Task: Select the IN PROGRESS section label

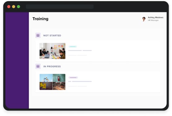Action: [52, 66]
